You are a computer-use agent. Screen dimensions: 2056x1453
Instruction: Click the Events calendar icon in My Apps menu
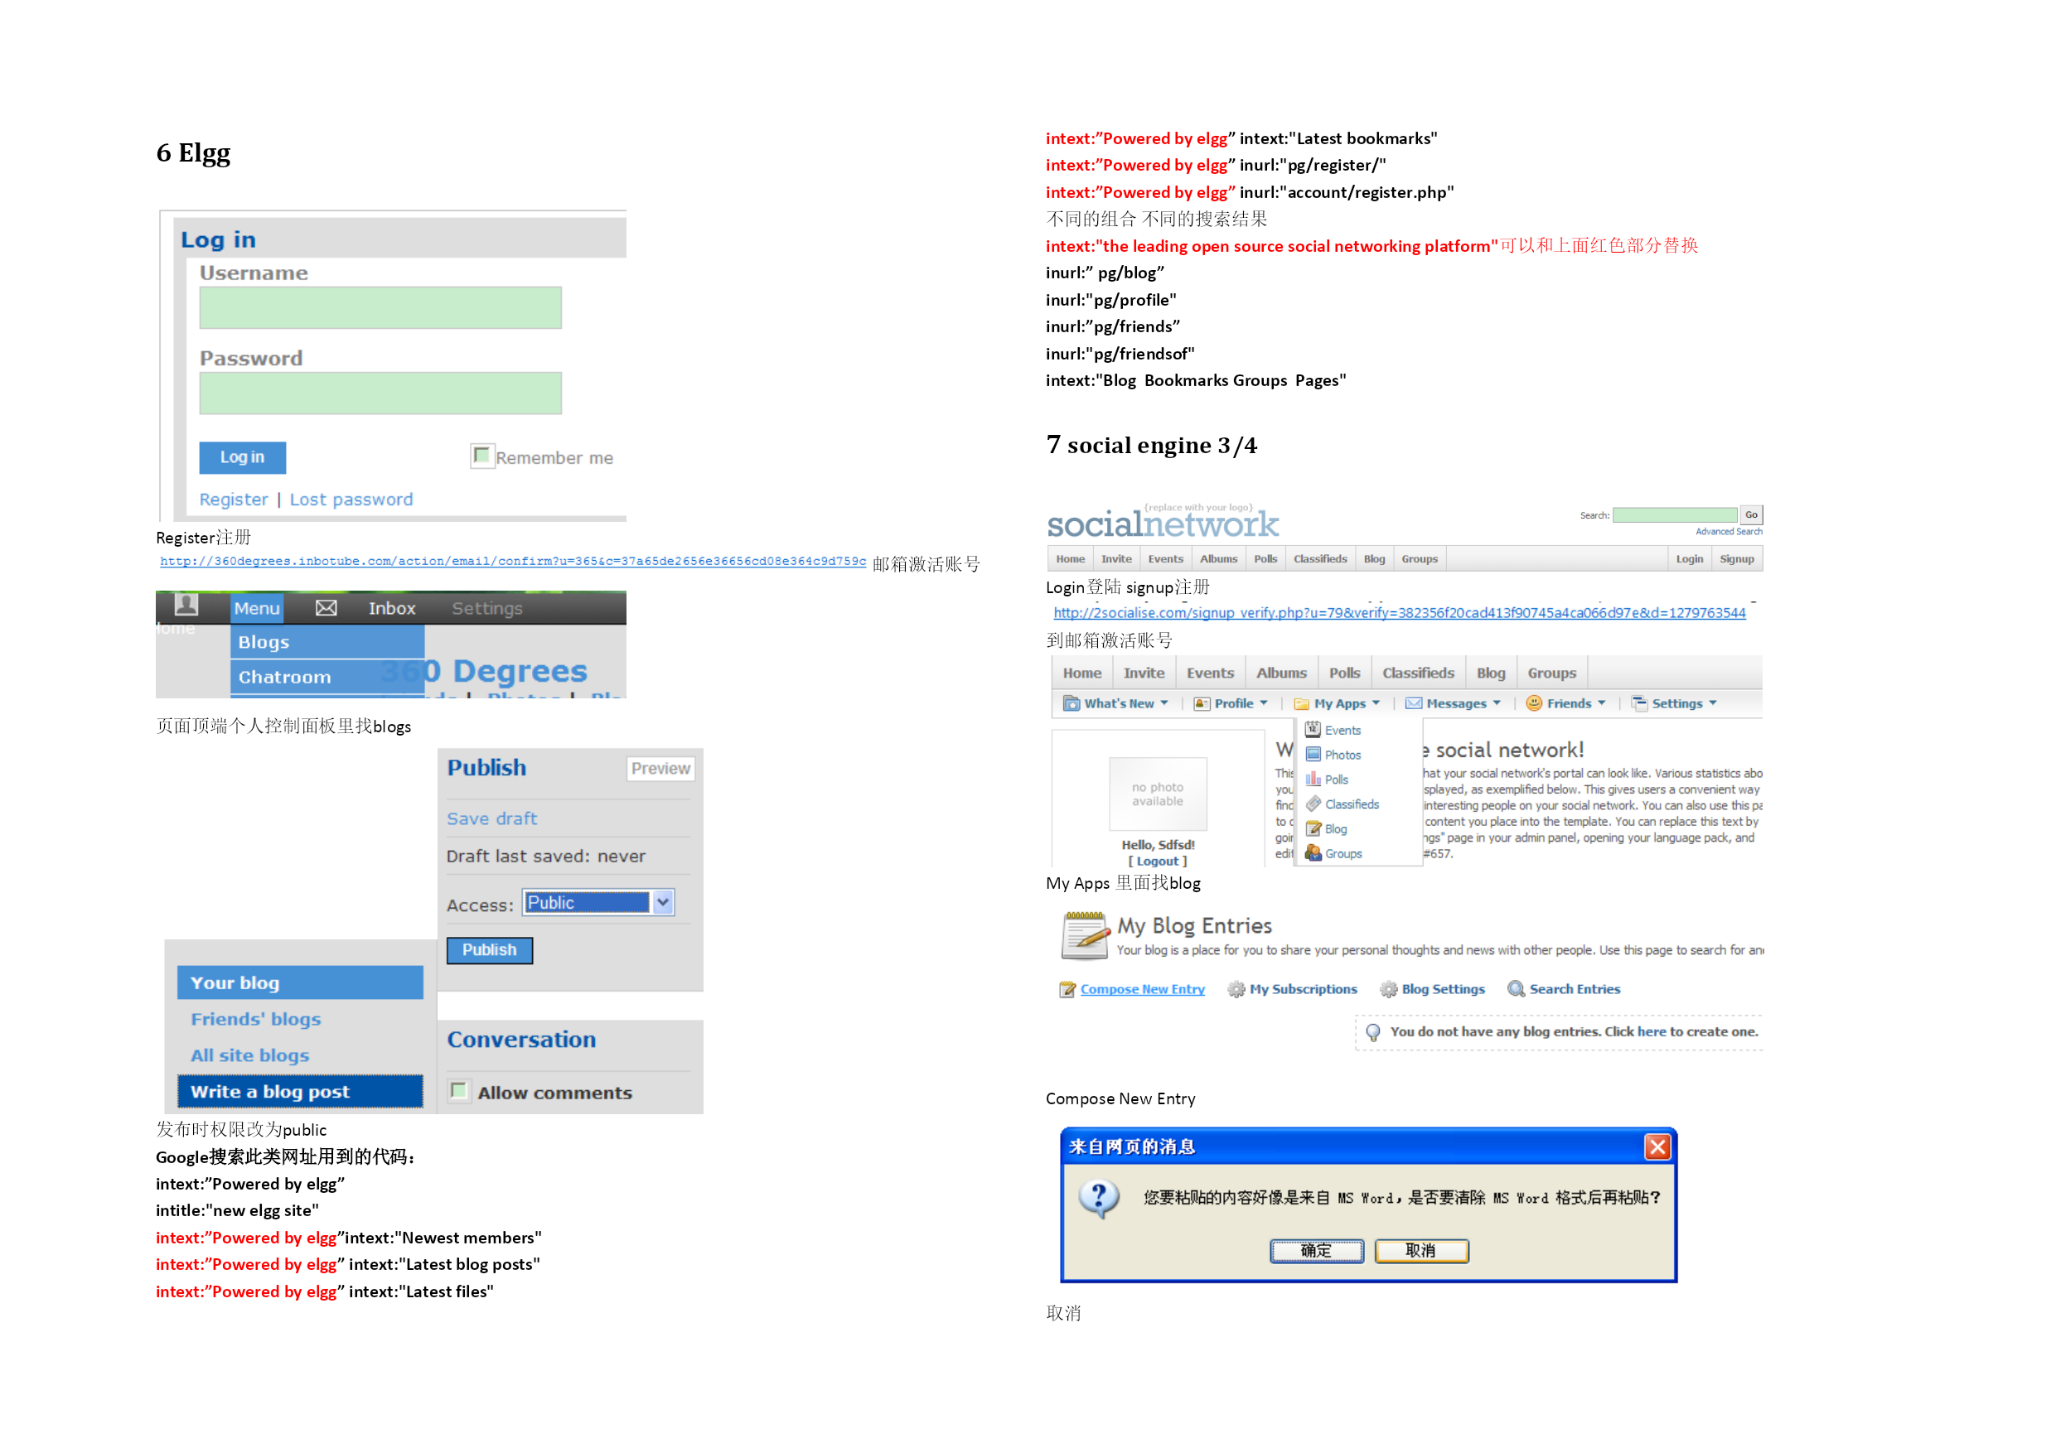1313,729
